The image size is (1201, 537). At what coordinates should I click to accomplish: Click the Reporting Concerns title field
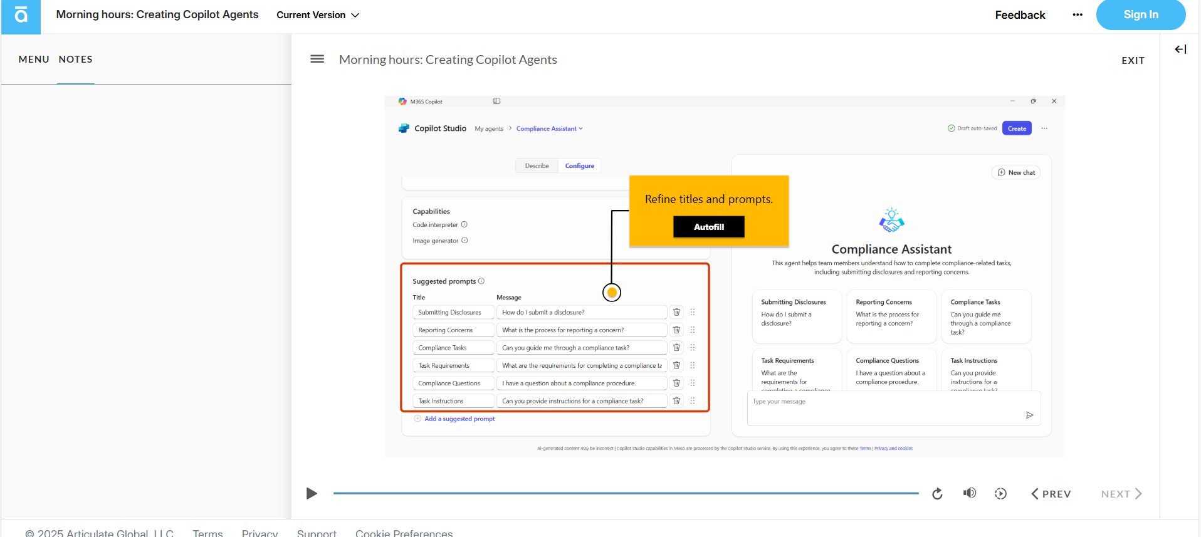coord(453,330)
